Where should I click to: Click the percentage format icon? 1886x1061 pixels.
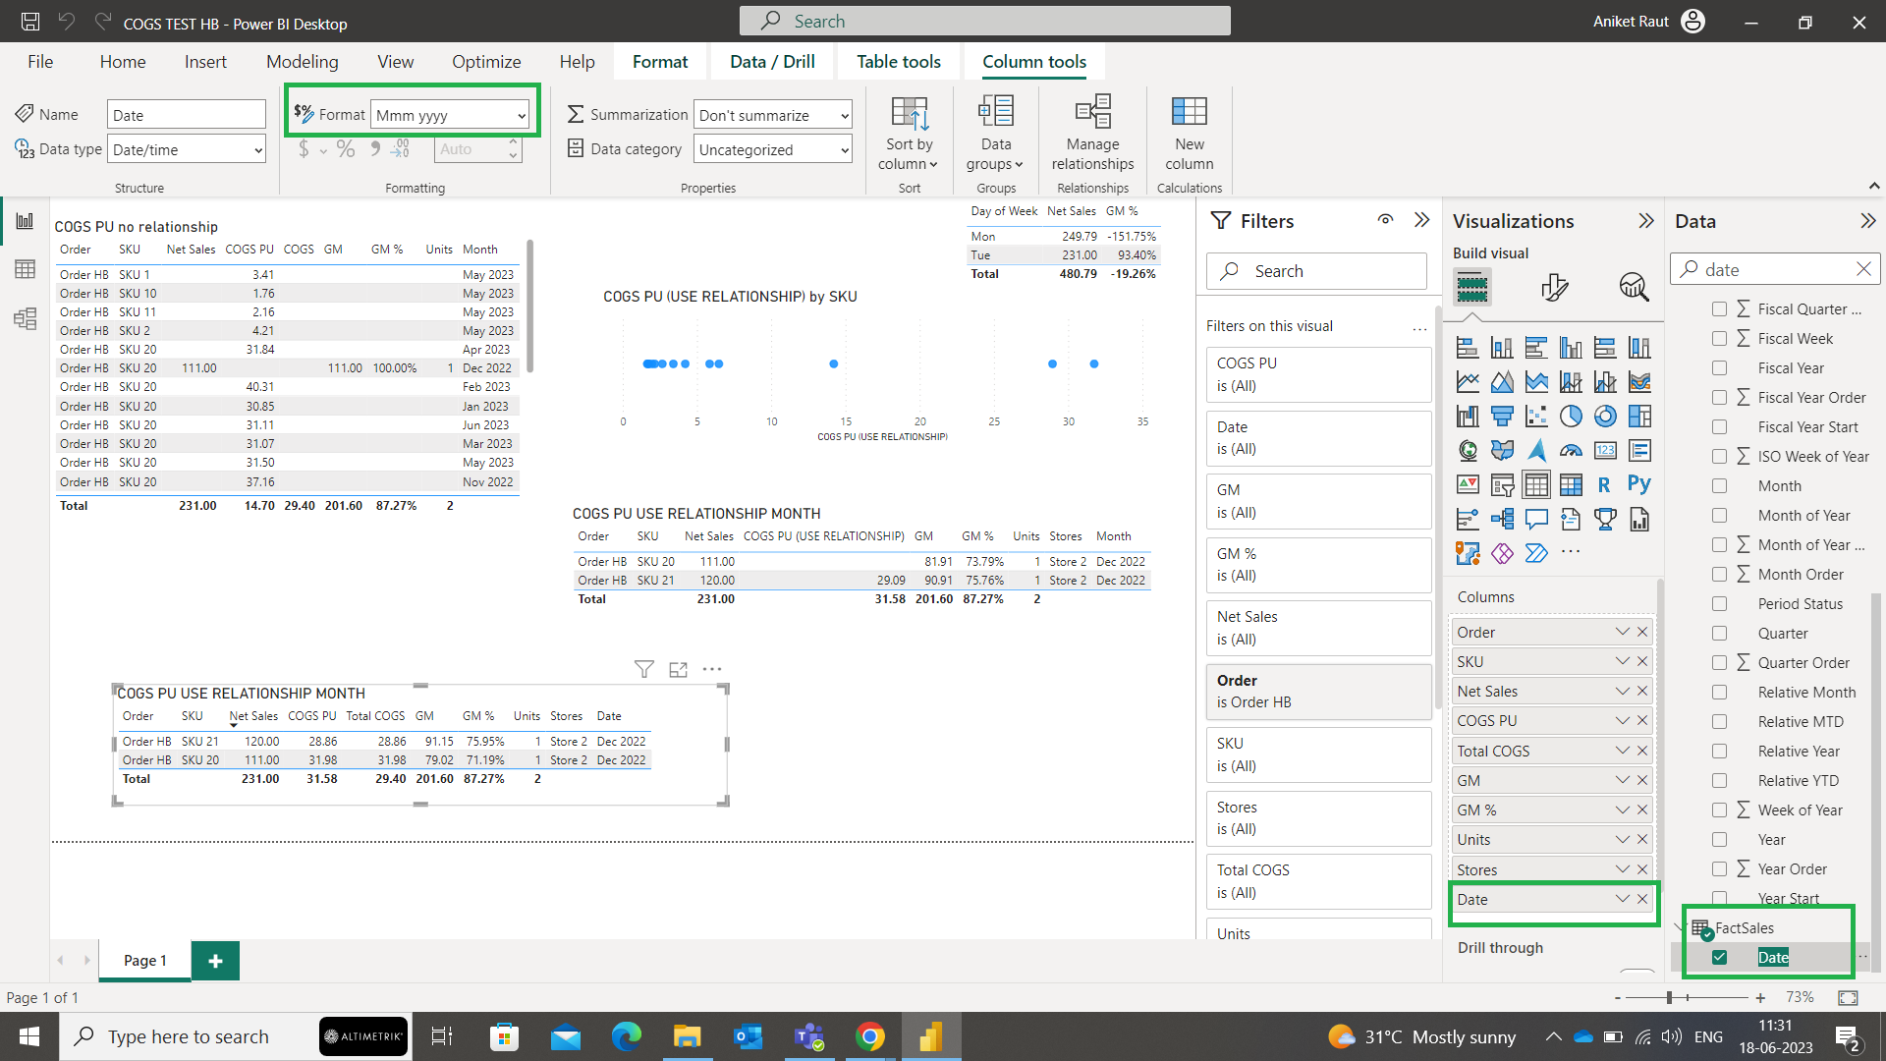tap(345, 149)
